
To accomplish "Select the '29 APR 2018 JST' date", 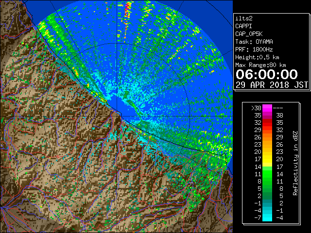I will [272, 85].
